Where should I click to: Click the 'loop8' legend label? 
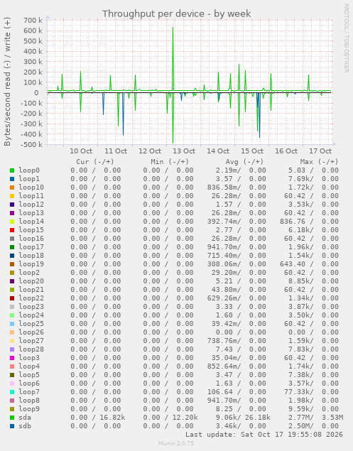(29, 401)
